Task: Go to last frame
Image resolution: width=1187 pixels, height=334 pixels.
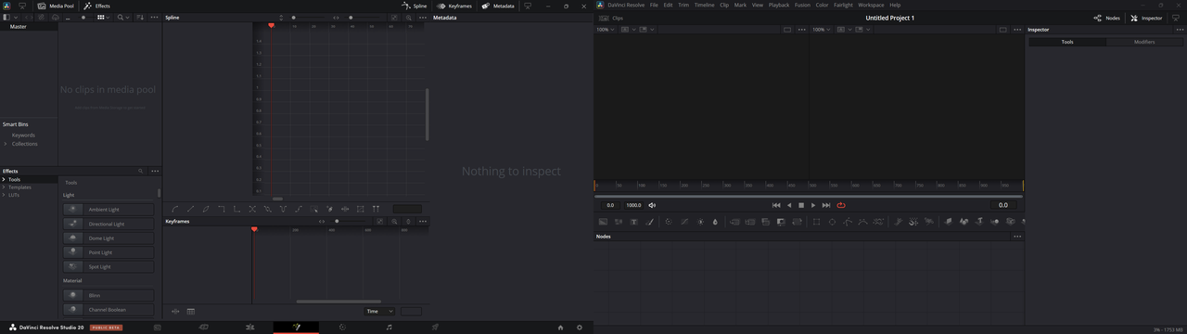Action: (x=826, y=205)
